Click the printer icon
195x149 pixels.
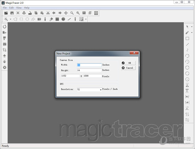(24, 13)
